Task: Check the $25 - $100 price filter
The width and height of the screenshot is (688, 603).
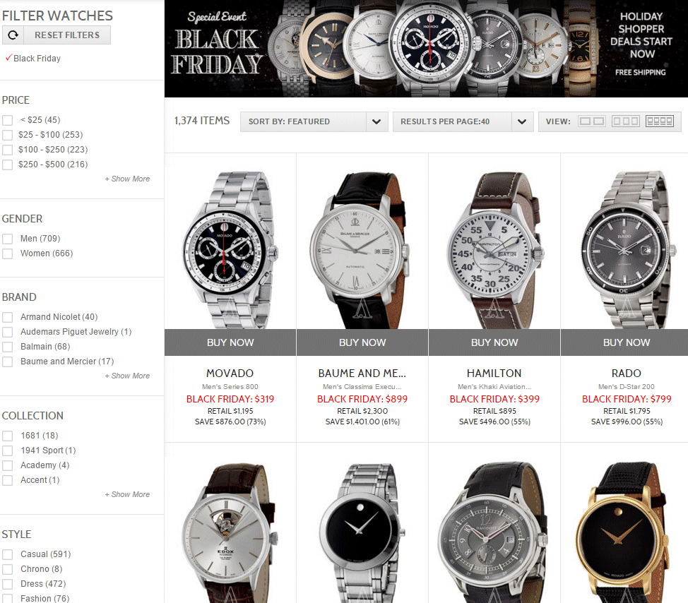Action: point(8,135)
